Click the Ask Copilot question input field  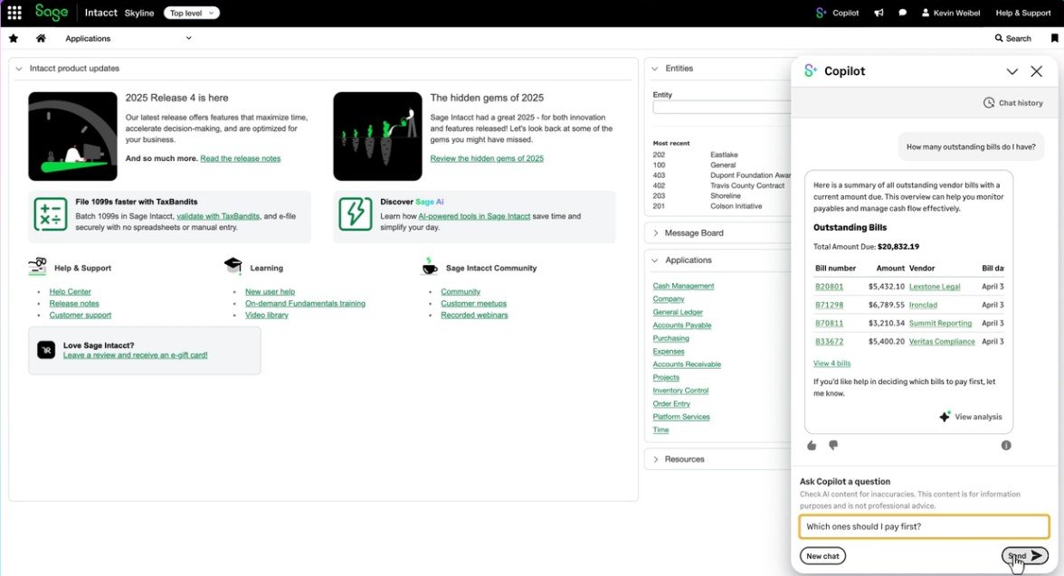point(925,526)
